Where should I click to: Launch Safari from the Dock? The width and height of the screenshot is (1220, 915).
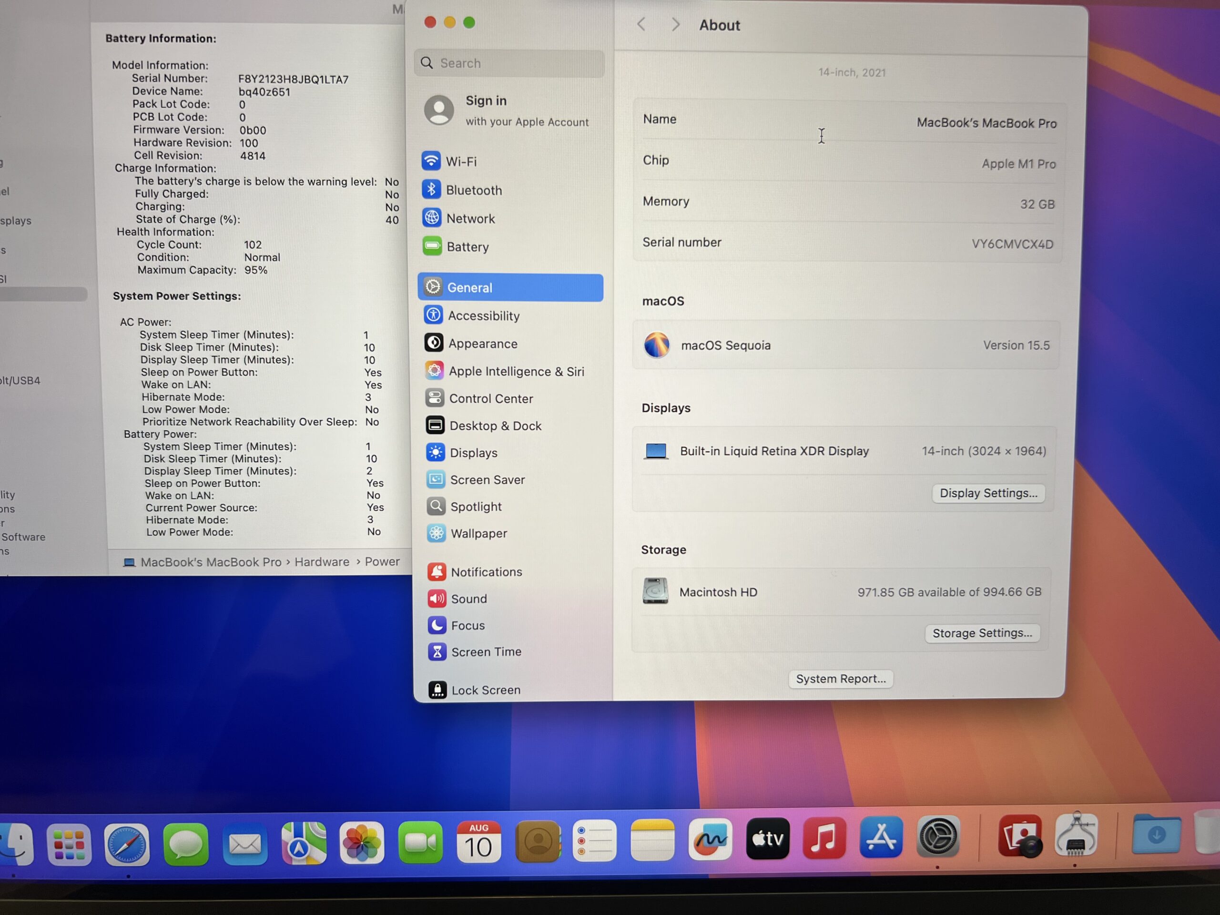point(127,844)
